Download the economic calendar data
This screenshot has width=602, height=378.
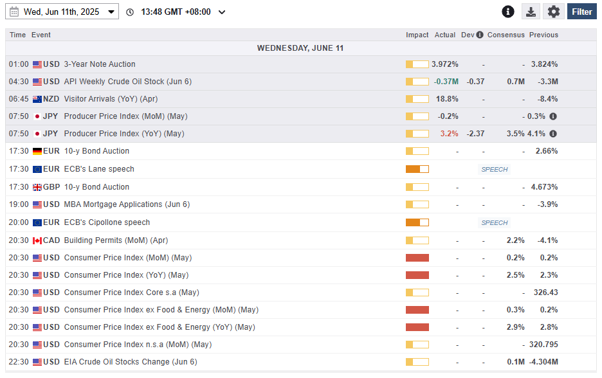pos(531,12)
